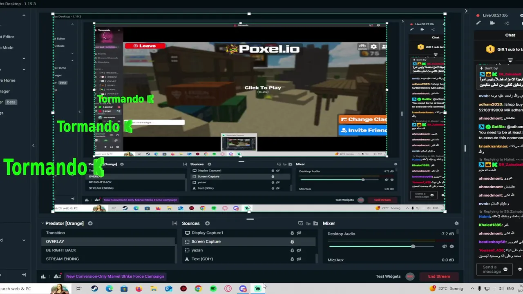Expand the Gift 1 sub goal panel

click(x=510, y=60)
